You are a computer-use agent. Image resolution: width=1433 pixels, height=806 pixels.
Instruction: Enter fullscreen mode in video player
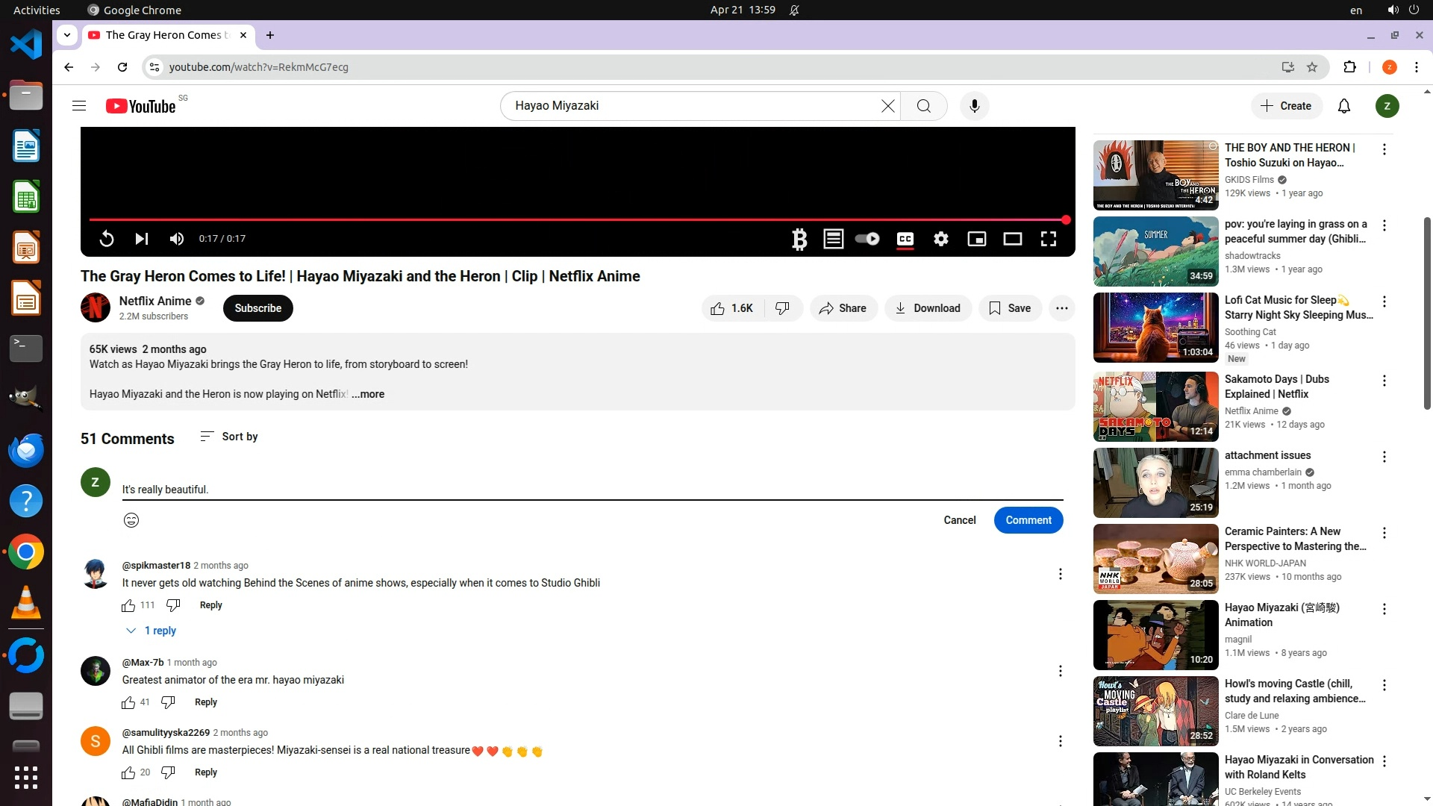tap(1048, 239)
